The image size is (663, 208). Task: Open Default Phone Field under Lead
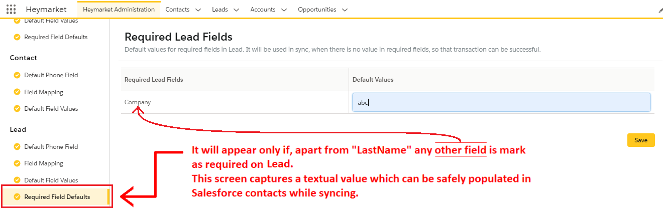click(51, 147)
